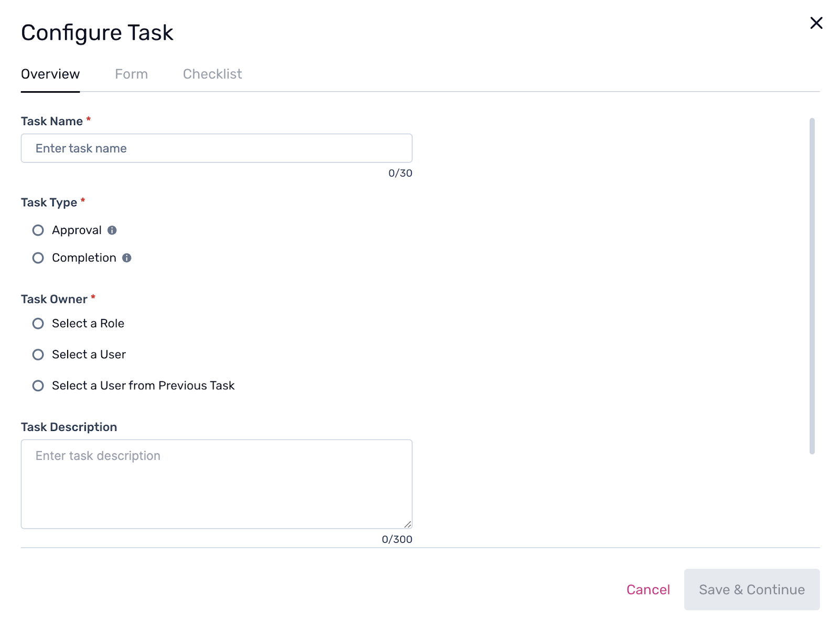Click the info icon beside Completion
Screen dimensions: 839x628
click(126, 258)
